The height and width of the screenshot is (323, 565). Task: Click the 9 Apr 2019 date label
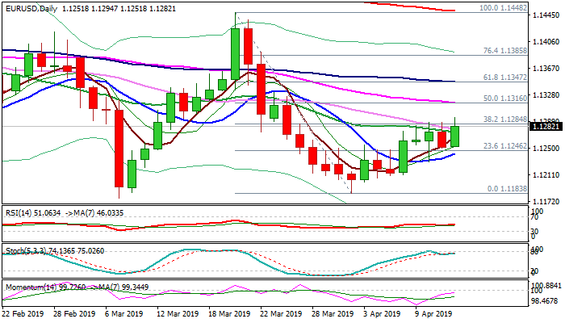pos(432,314)
